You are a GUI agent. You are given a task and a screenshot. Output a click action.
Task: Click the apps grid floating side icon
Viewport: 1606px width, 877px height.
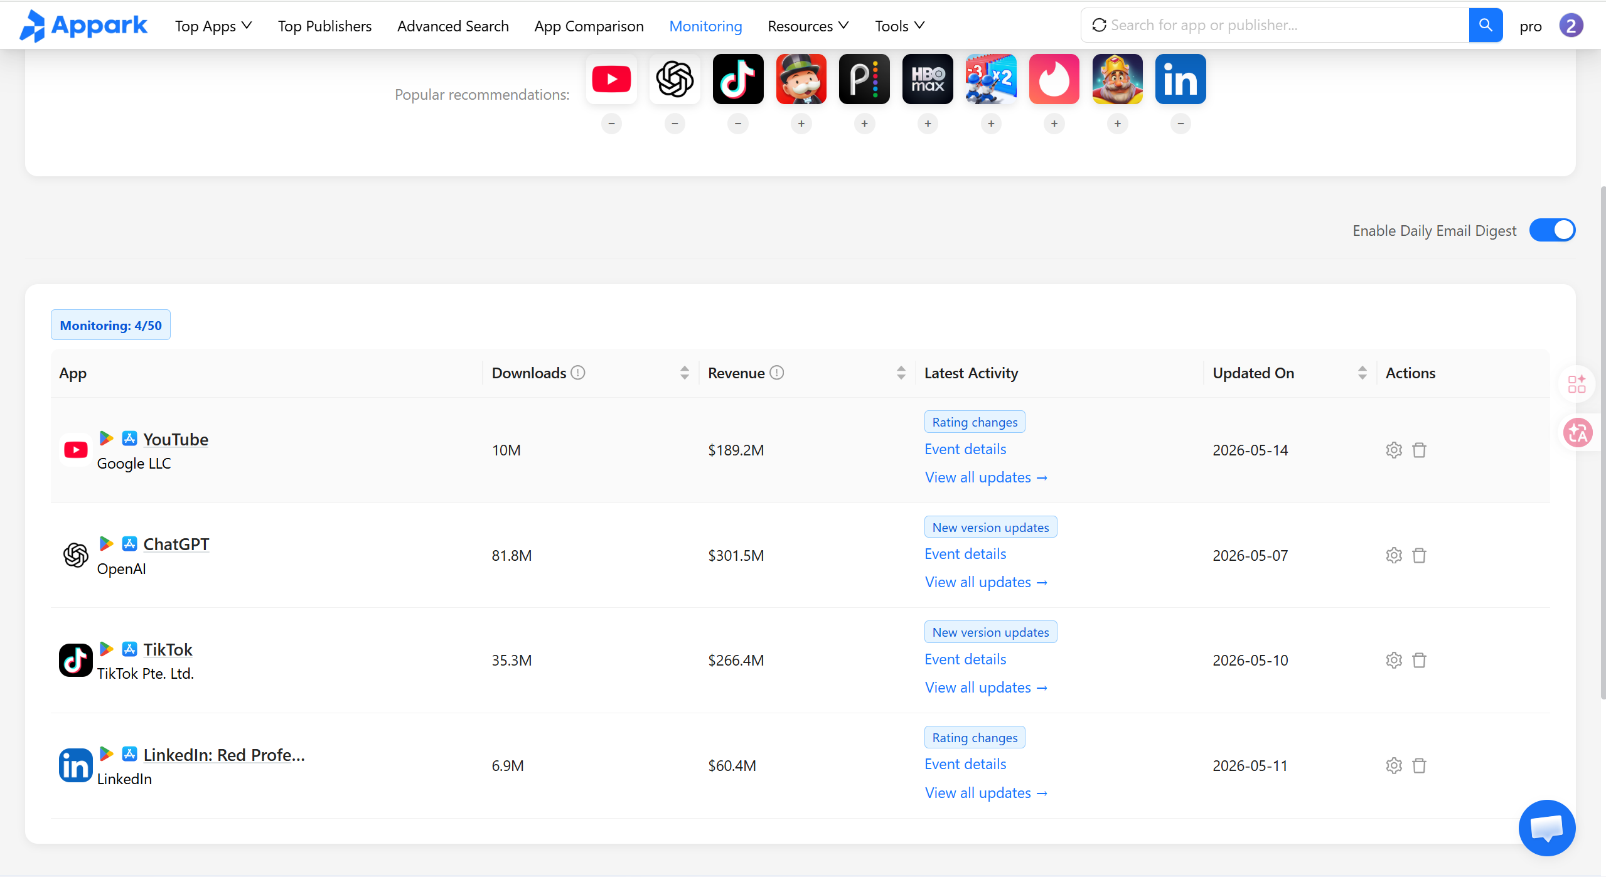[1577, 384]
